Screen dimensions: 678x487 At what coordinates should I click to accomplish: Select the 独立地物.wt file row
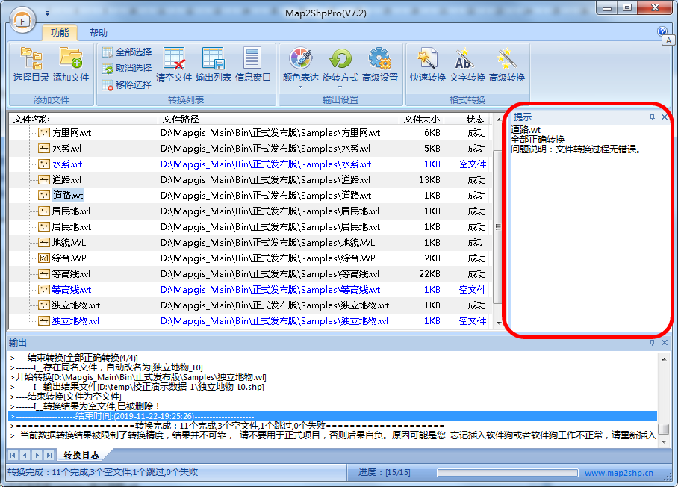(251, 305)
